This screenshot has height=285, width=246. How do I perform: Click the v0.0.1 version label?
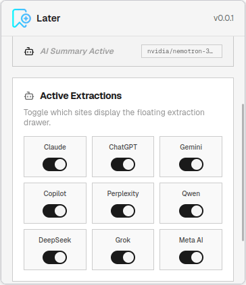click(224, 18)
